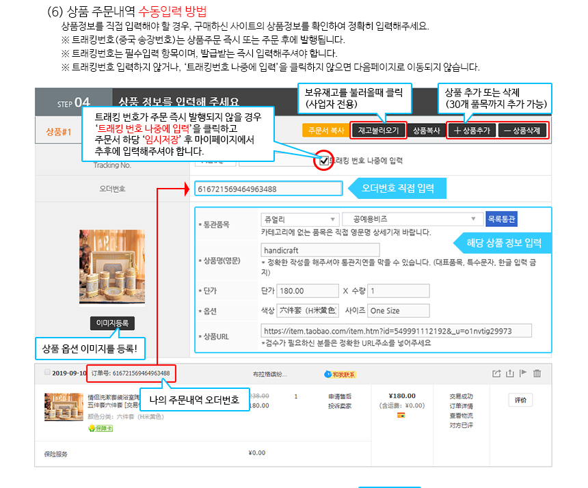The width and height of the screenshot is (588, 488).
Task: Click the upload icon in the order row
Action: tap(509, 373)
